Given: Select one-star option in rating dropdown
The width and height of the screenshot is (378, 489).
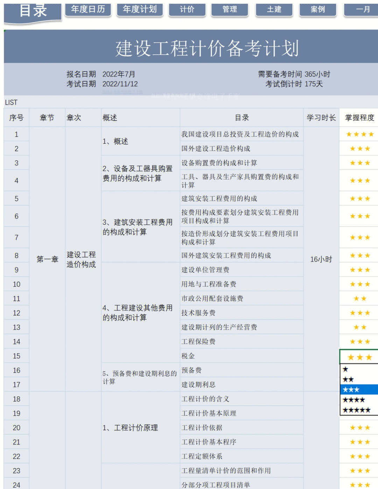Looking at the screenshot, I should pos(359,369).
